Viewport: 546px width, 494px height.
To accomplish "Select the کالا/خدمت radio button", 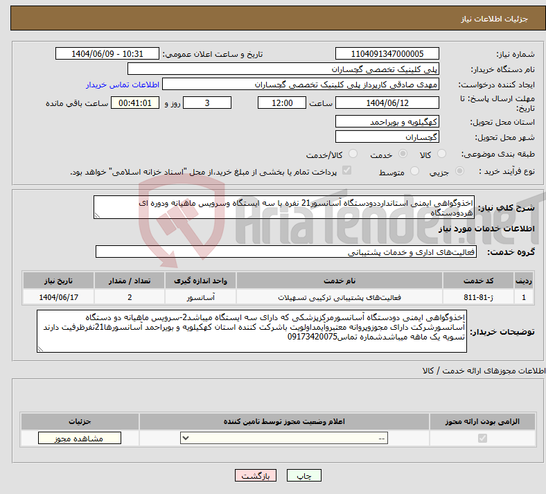I will click(353, 154).
